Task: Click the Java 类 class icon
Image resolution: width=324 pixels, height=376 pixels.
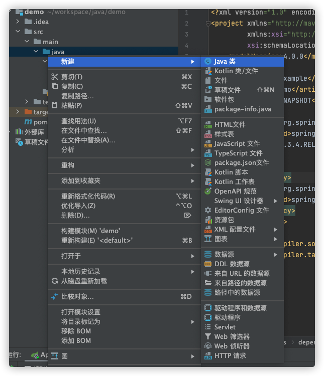Action: 208,61
